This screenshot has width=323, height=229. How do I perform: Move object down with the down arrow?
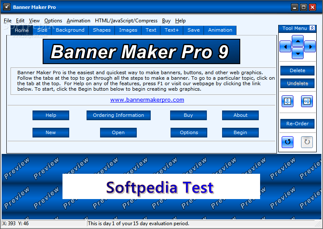(298, 53)
